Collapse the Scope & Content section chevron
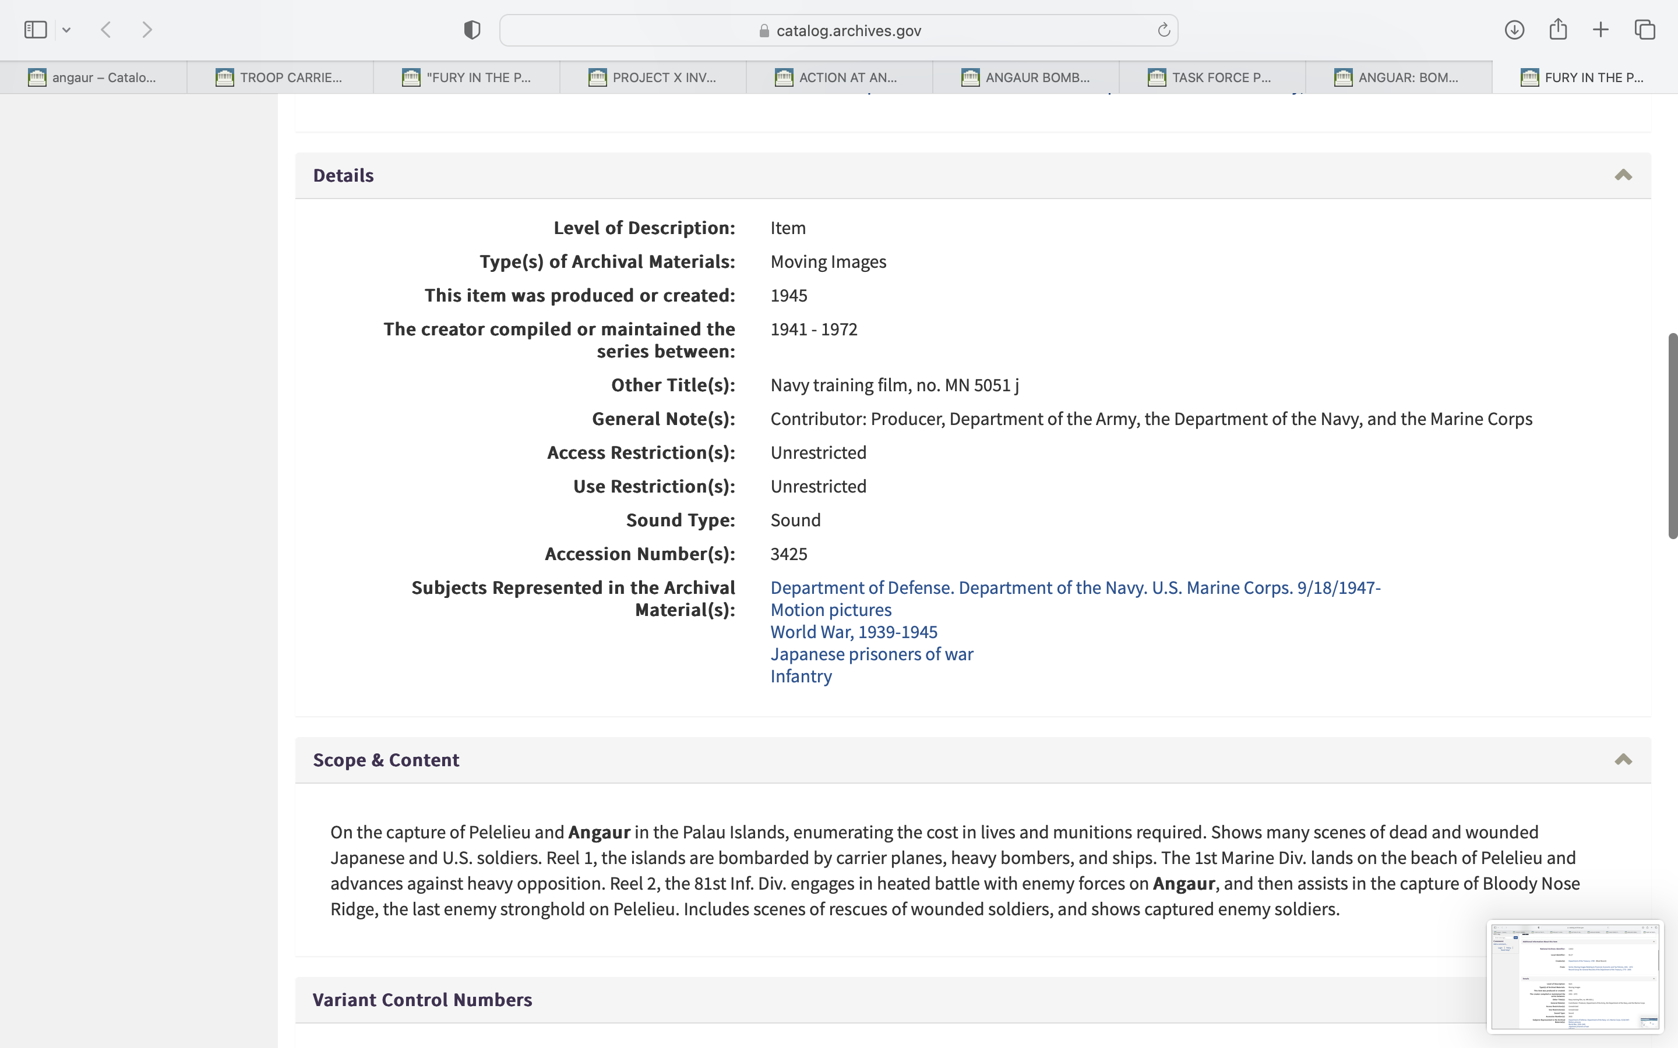 point(1623,760)
